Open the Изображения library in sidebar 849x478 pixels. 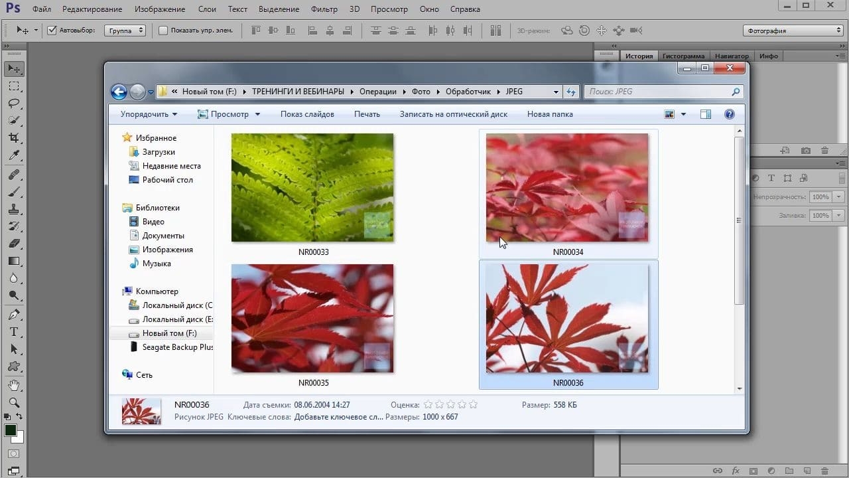[161, 250]
